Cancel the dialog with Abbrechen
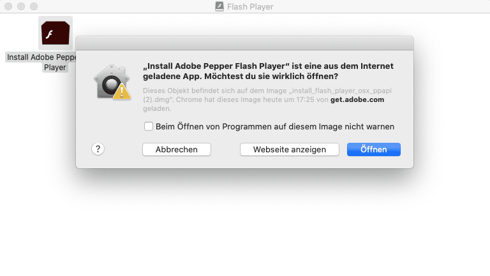Image resolution: width=490 pixels, height=276 pixels. pos(177,150)
